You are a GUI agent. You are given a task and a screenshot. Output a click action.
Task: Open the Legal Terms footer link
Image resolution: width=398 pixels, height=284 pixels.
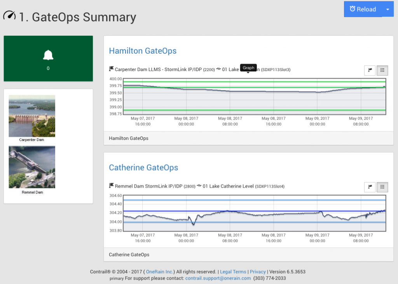(233, 272)
